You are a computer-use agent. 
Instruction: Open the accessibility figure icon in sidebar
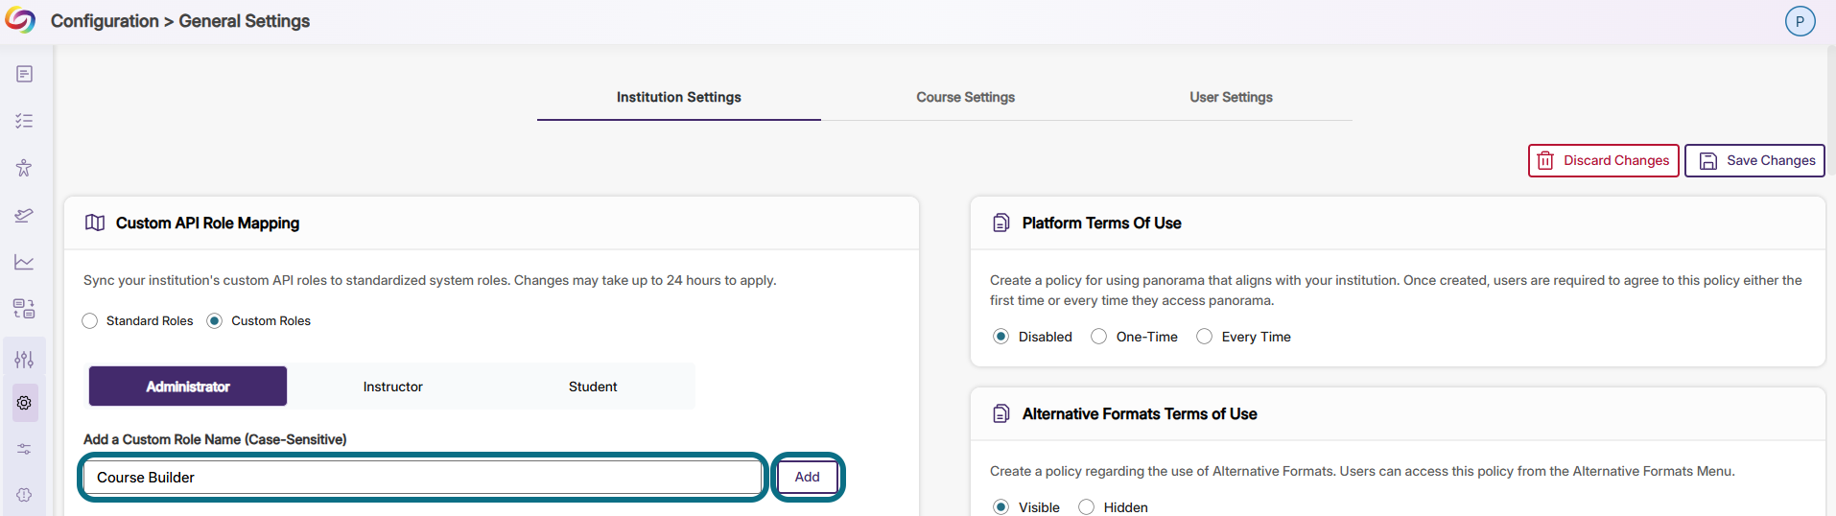point(24,168)
